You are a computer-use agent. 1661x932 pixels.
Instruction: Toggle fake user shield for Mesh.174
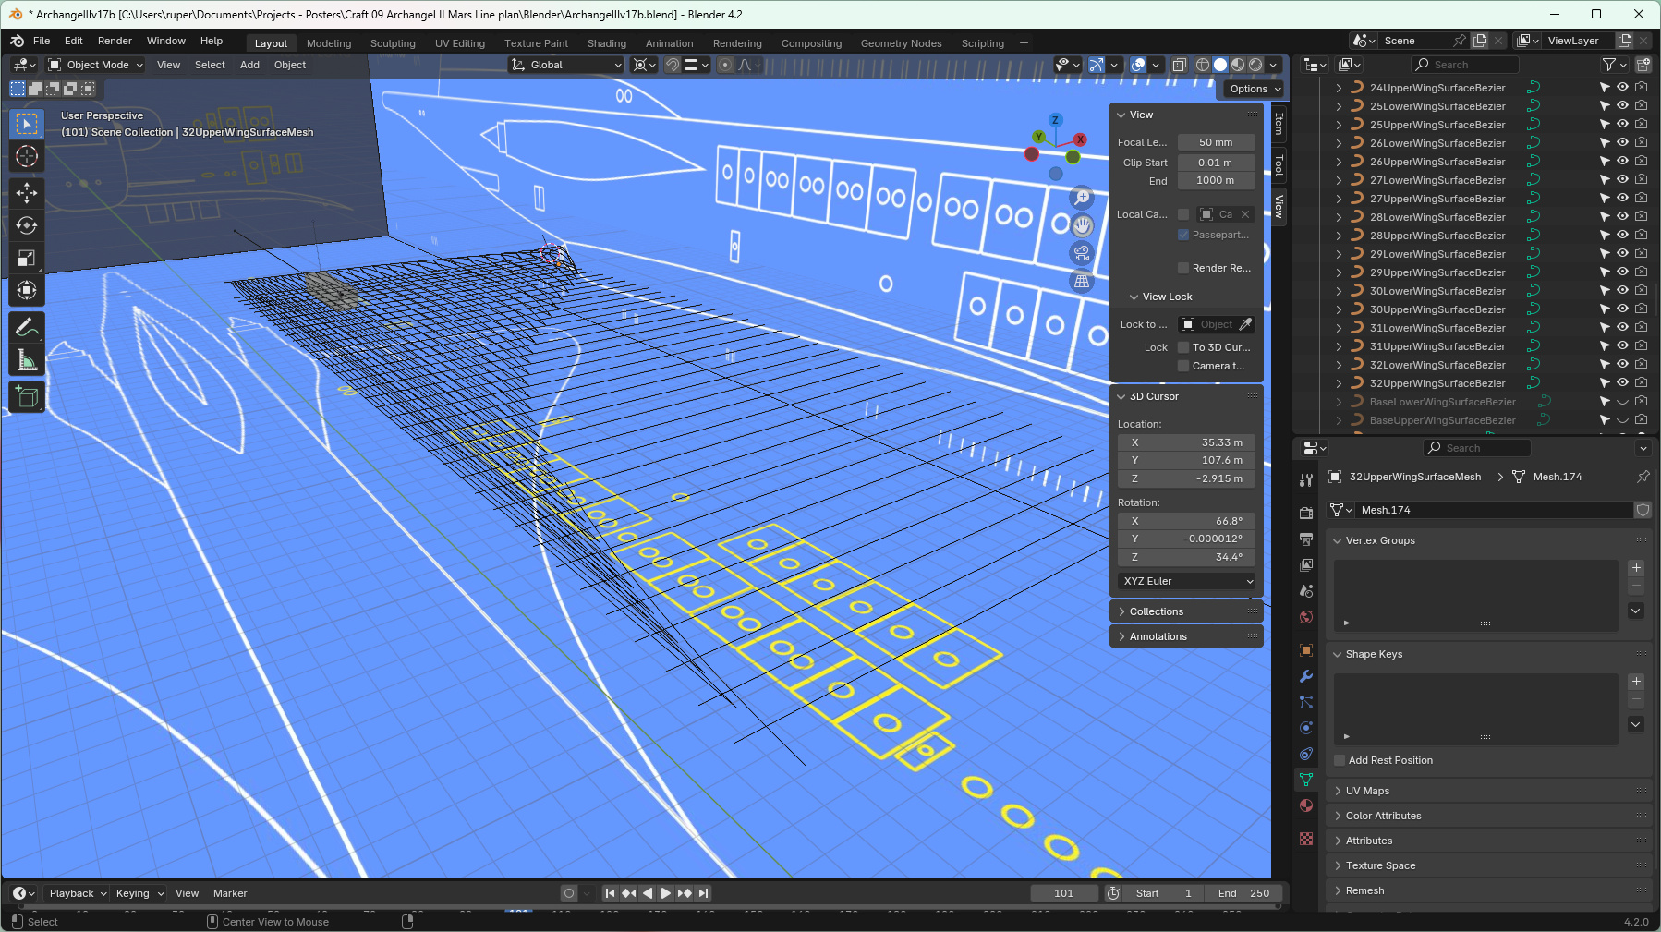1643,510
